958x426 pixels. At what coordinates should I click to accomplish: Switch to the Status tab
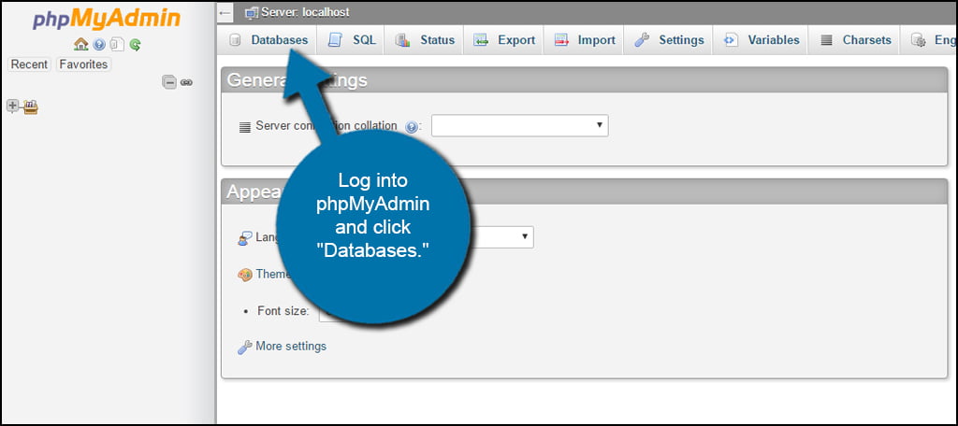pyautogui.click(x=426, y=40)
